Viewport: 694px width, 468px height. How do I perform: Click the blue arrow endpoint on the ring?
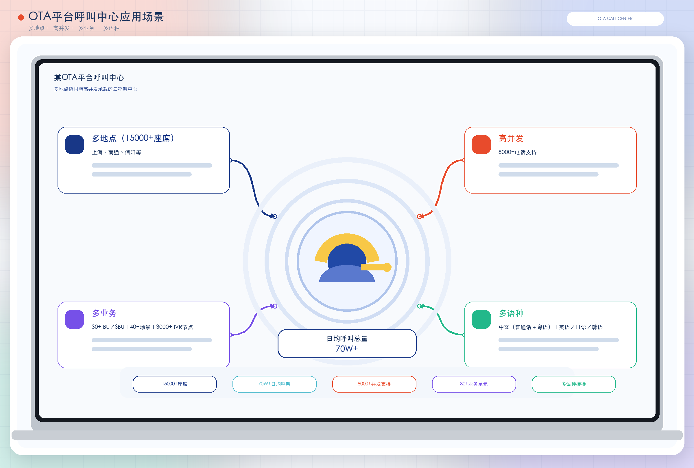(275, 216)
